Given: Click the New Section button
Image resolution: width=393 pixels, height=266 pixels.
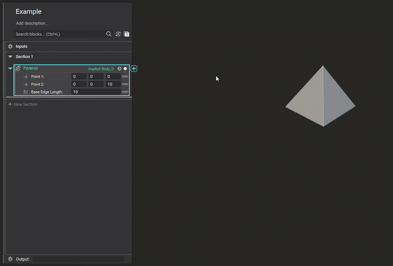Looking at the screenshot, I should (22, 104).
